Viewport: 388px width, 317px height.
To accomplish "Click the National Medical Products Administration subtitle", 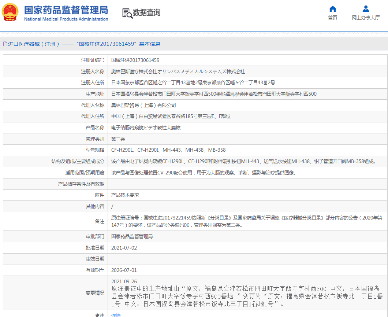I will (66, 19).
